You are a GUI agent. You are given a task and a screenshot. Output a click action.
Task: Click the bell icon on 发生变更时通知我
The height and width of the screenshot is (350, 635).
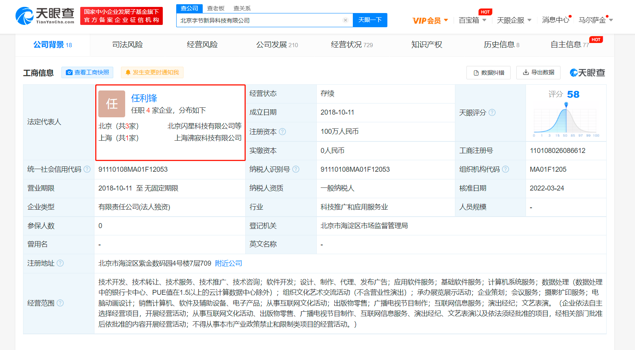128,72
